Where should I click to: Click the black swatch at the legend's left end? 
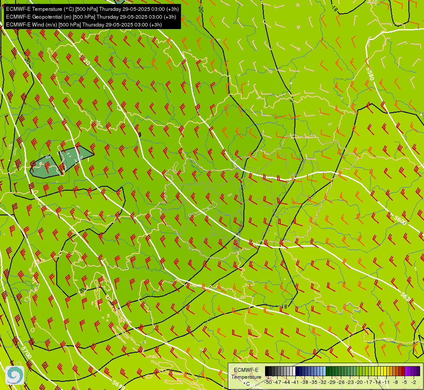click(x=267, y=371)
